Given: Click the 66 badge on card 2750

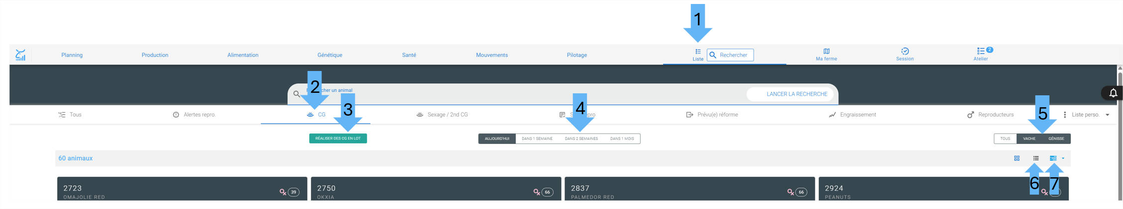Looking at the screenshot, I should point(548,192).
